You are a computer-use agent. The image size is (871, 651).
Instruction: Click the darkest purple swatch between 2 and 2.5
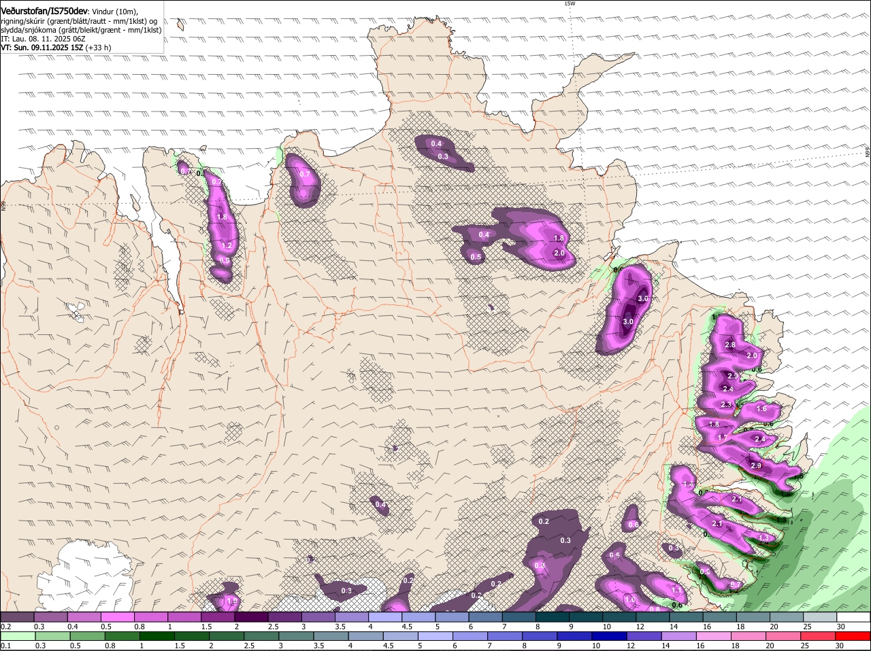click(x=251, y=616)
